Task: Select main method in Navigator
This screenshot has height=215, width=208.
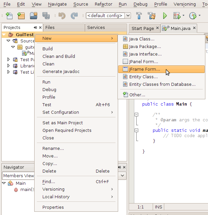Action: [x=24, y=189]
